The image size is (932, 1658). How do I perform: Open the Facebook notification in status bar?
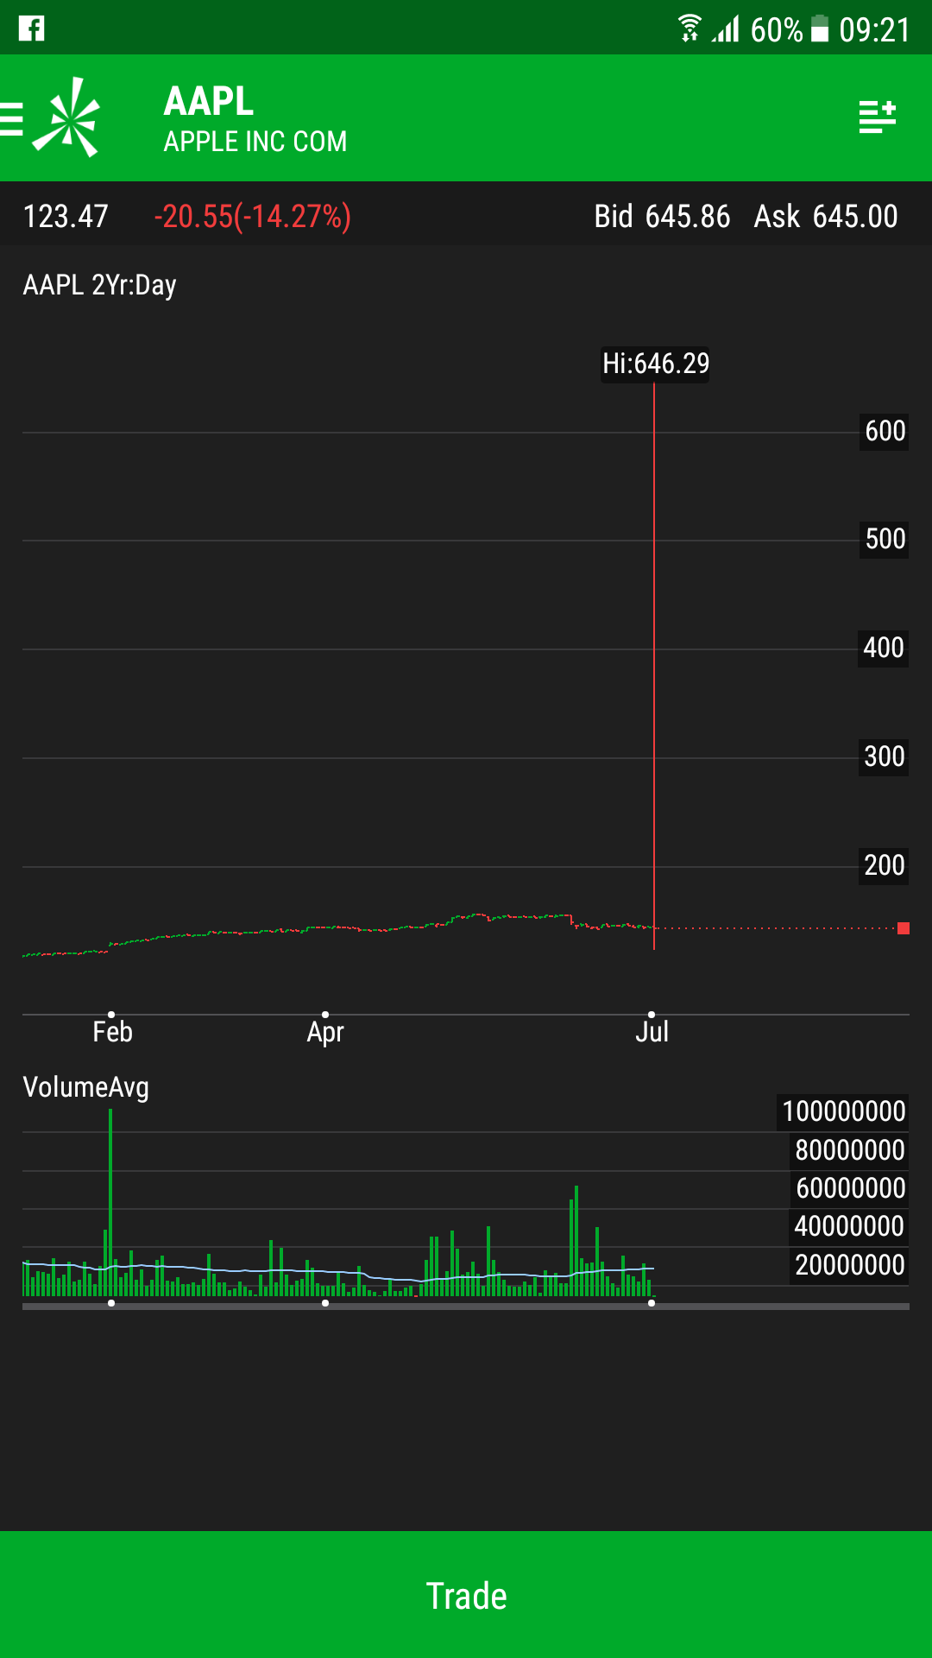pos(32,28)
